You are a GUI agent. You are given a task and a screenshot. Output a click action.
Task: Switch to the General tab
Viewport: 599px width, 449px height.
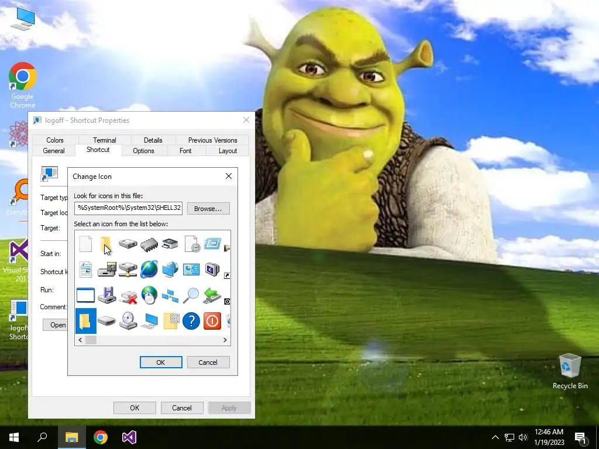54,150
